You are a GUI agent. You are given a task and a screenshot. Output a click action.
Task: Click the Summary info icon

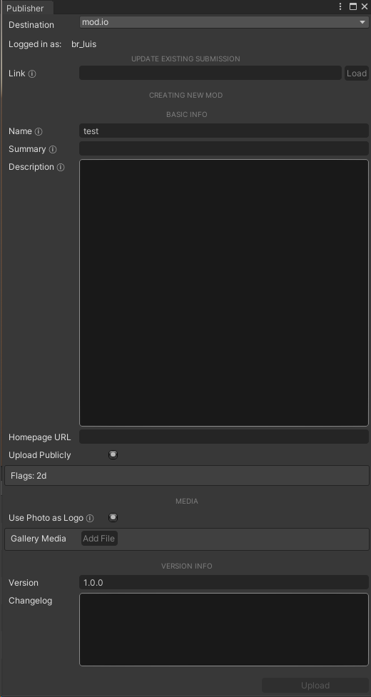click(53, 149)
